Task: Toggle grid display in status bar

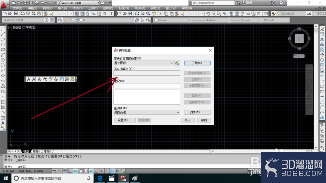Action: pyautogui.click(x=65, y=171)
